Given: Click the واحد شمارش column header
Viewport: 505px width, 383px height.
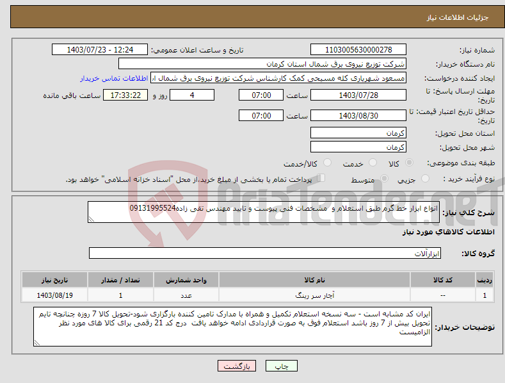Looking at the screenshot, I should (x=186, y=280).
